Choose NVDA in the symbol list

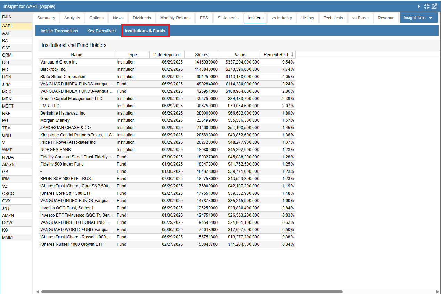[16, 157]
